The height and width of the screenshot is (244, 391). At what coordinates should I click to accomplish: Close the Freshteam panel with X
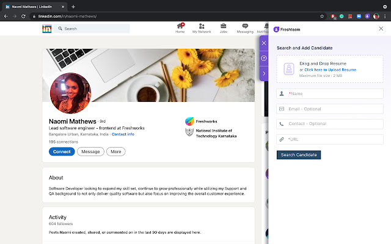click(381, 29)
